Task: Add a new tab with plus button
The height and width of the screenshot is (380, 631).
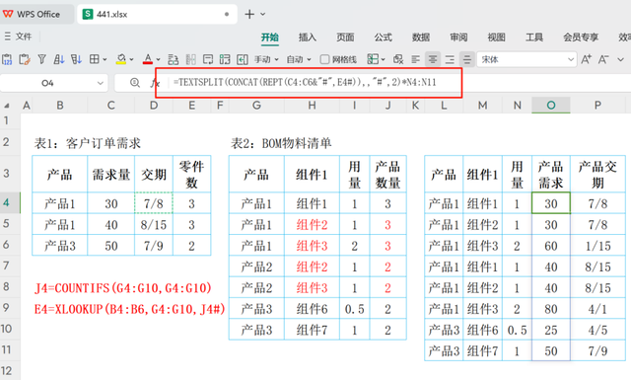Action: [x=249, y=14]
